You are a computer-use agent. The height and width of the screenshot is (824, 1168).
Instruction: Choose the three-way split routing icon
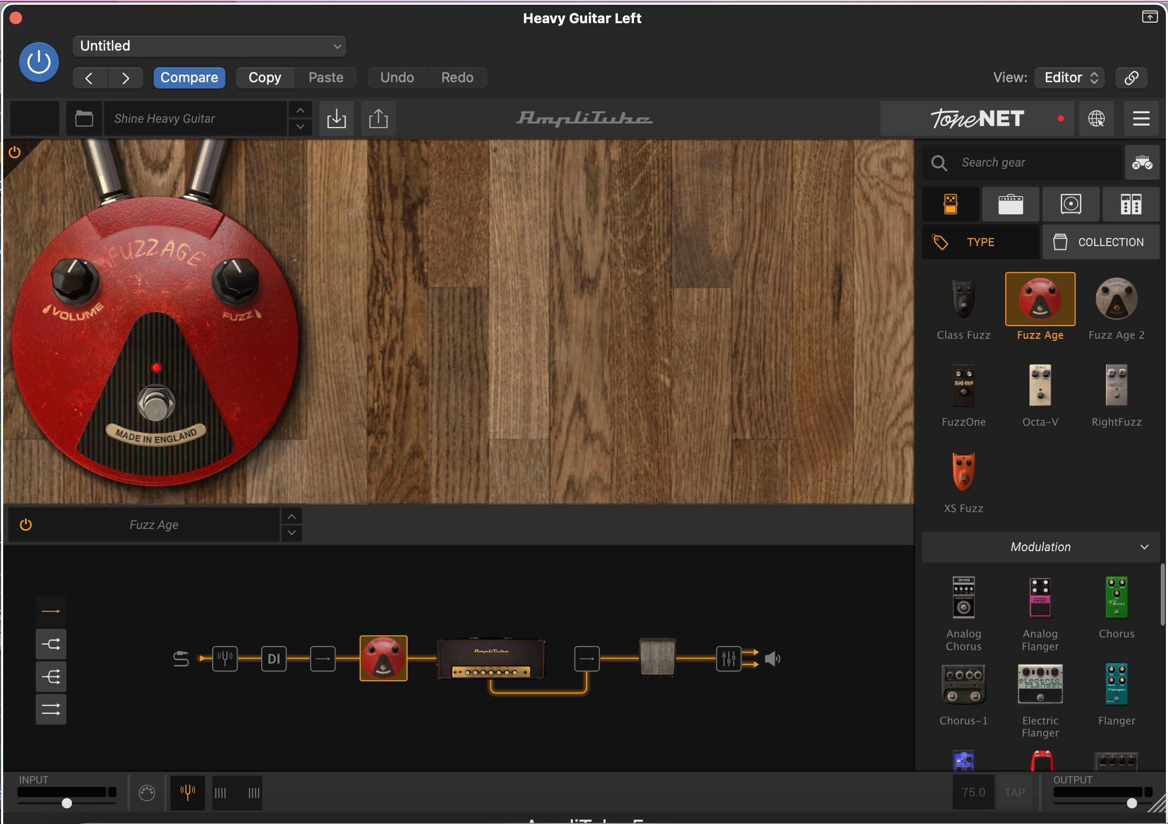[51, 676]
